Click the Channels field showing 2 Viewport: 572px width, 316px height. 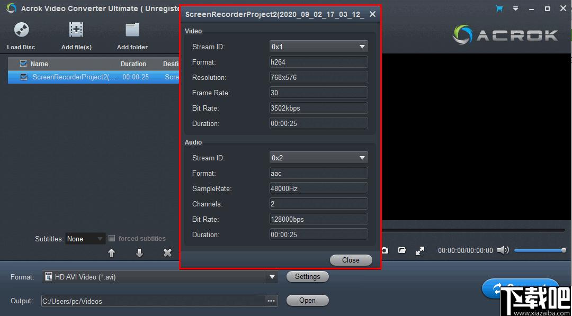point(319,204)
